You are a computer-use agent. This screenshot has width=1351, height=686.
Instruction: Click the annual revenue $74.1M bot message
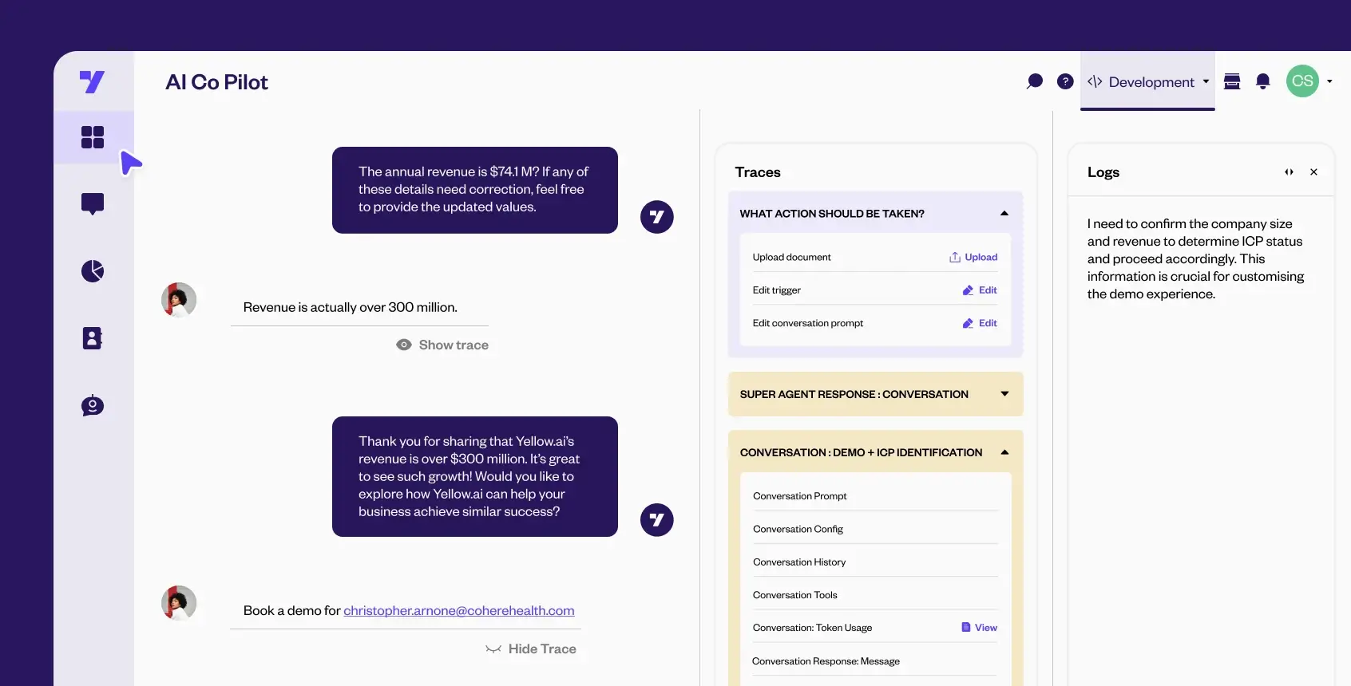(x=475, y=190)
